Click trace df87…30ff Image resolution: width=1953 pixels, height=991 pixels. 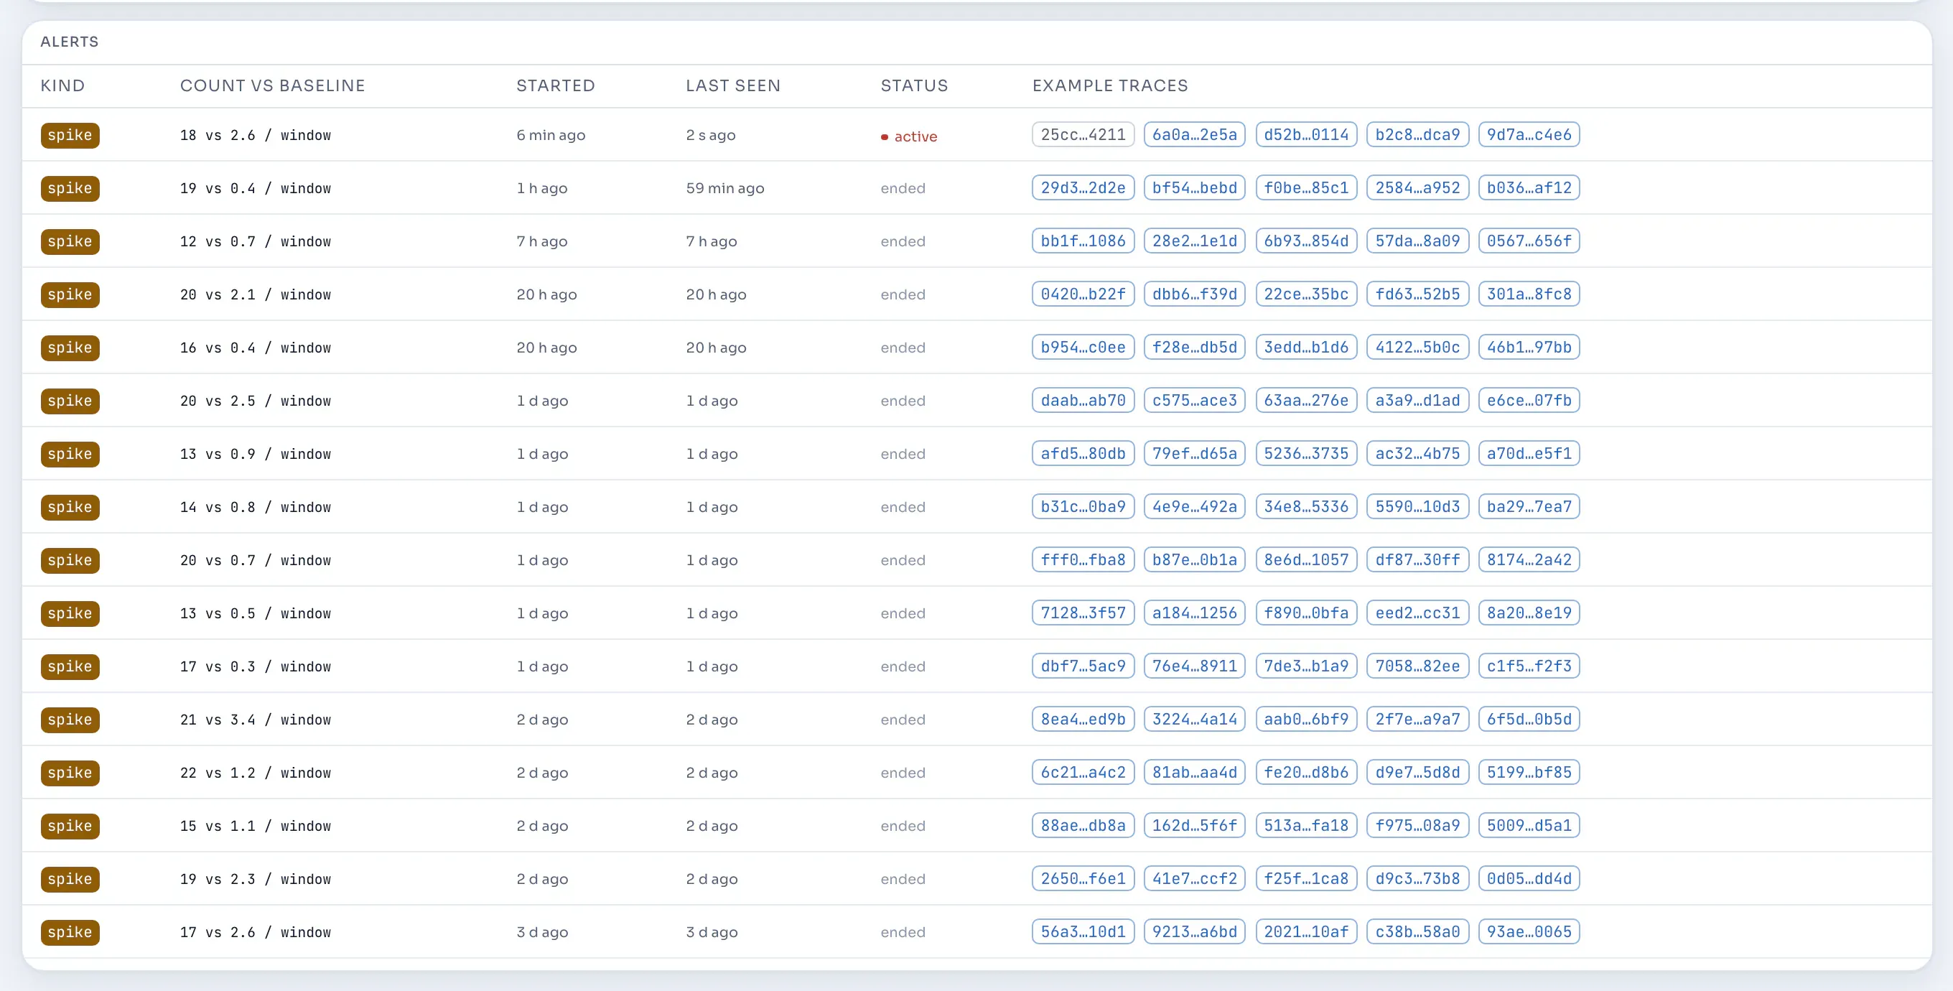point(1417,559)
